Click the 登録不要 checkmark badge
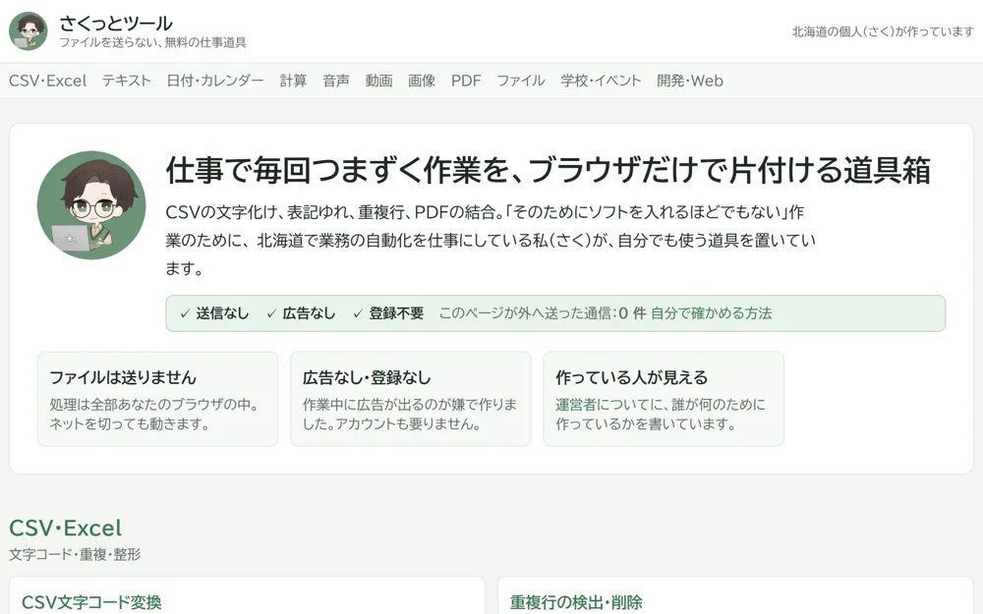This screenshot has width=983, height=614. (388, 313)
